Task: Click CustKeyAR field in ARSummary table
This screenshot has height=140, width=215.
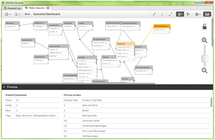Action: [x=12, y=26]
